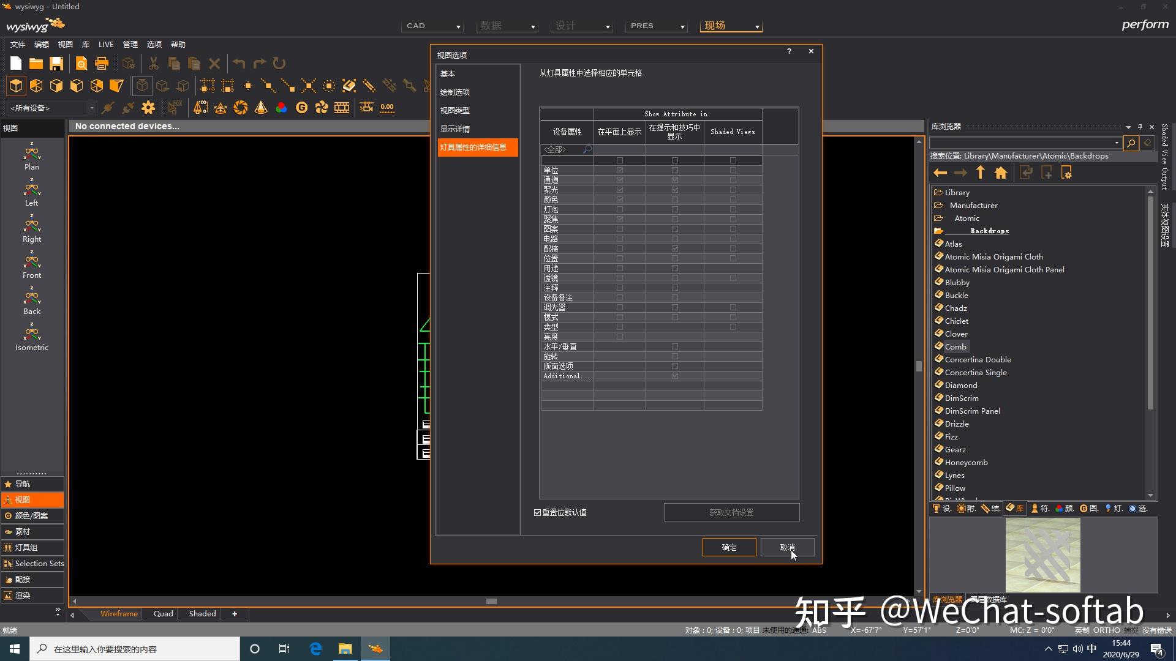Image resolution: width=1176 pixels, height=661 pixels.
Task: Toggle 通道 checkbox in 在平面上显示 column
Action: click(x=619, y=180)
